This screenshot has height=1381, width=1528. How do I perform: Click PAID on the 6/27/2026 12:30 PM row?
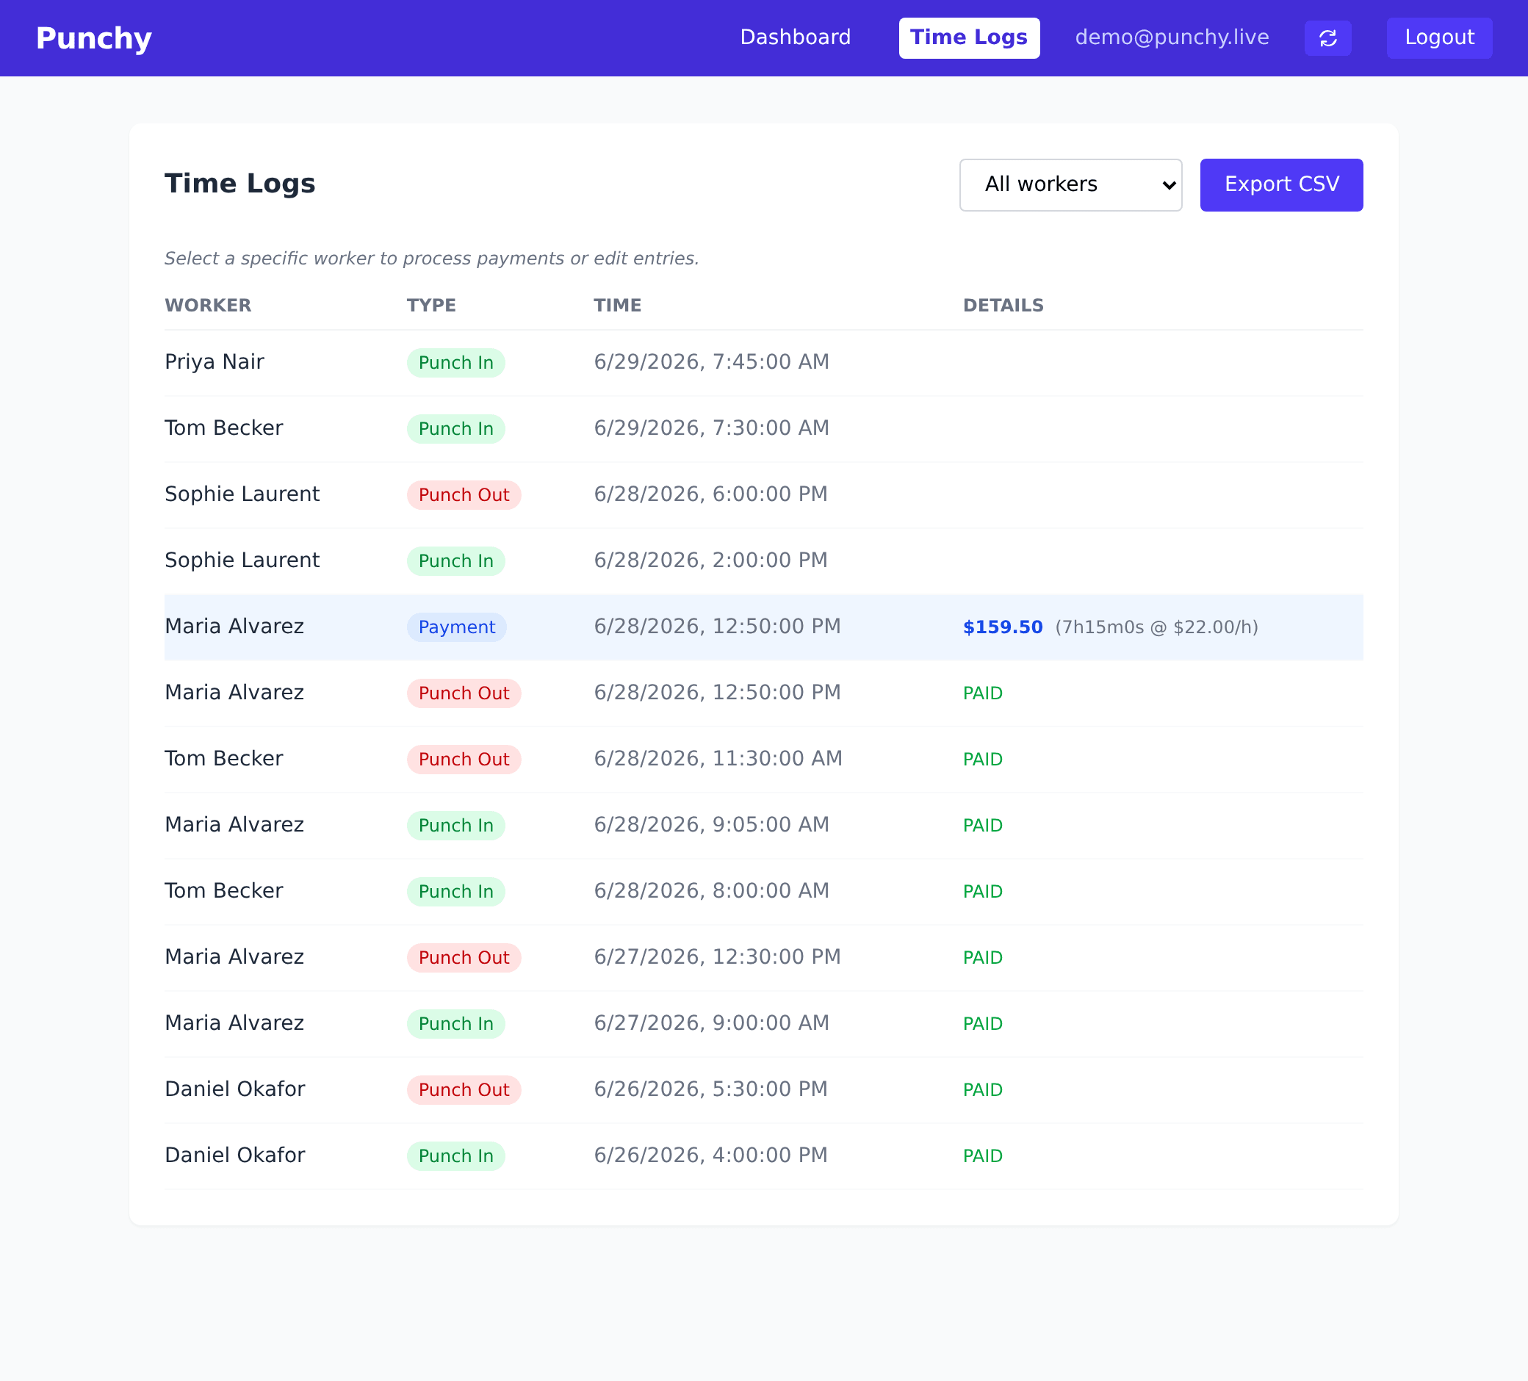[x=982, y=957]
